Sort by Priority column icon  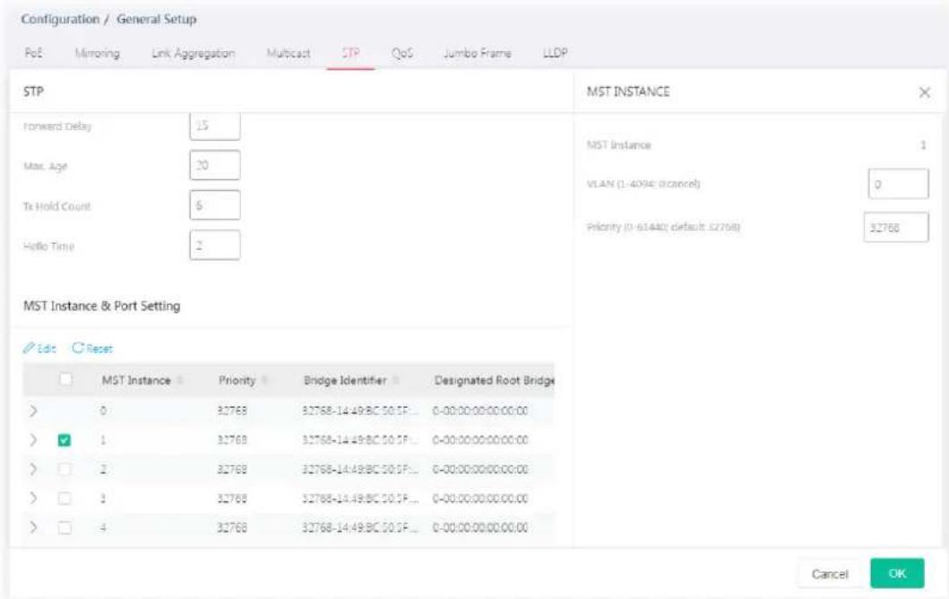[264, 380]
